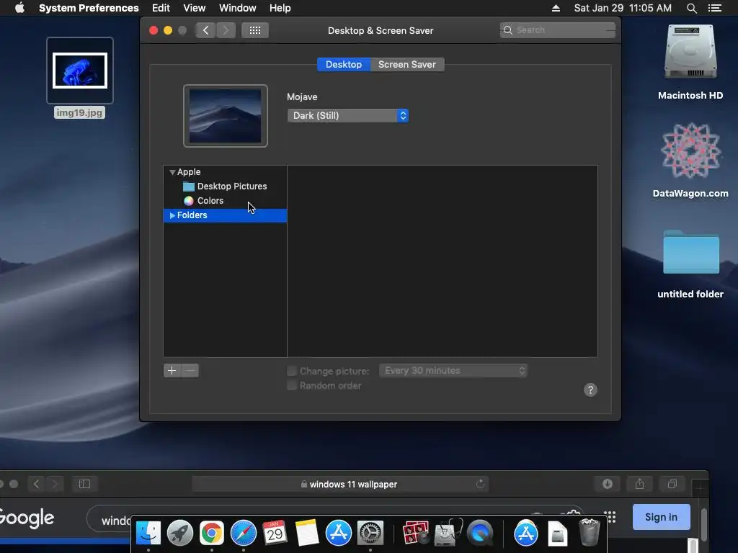Select img19.jpg file on the desktop
The image size is (738, 553).
click(79, 78)
